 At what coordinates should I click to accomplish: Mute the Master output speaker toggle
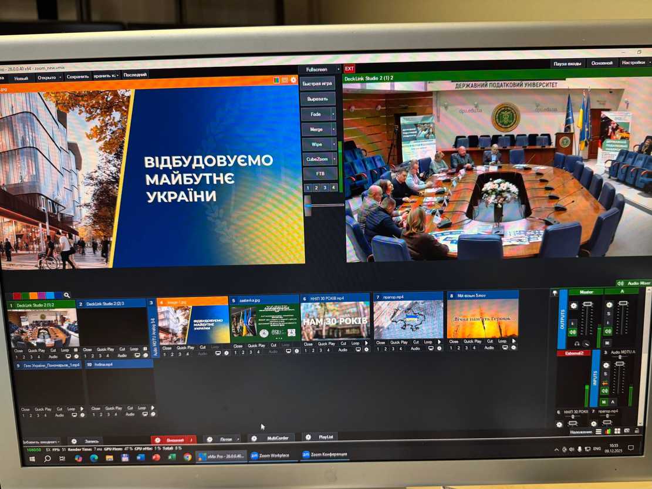(x=573, y=332)
